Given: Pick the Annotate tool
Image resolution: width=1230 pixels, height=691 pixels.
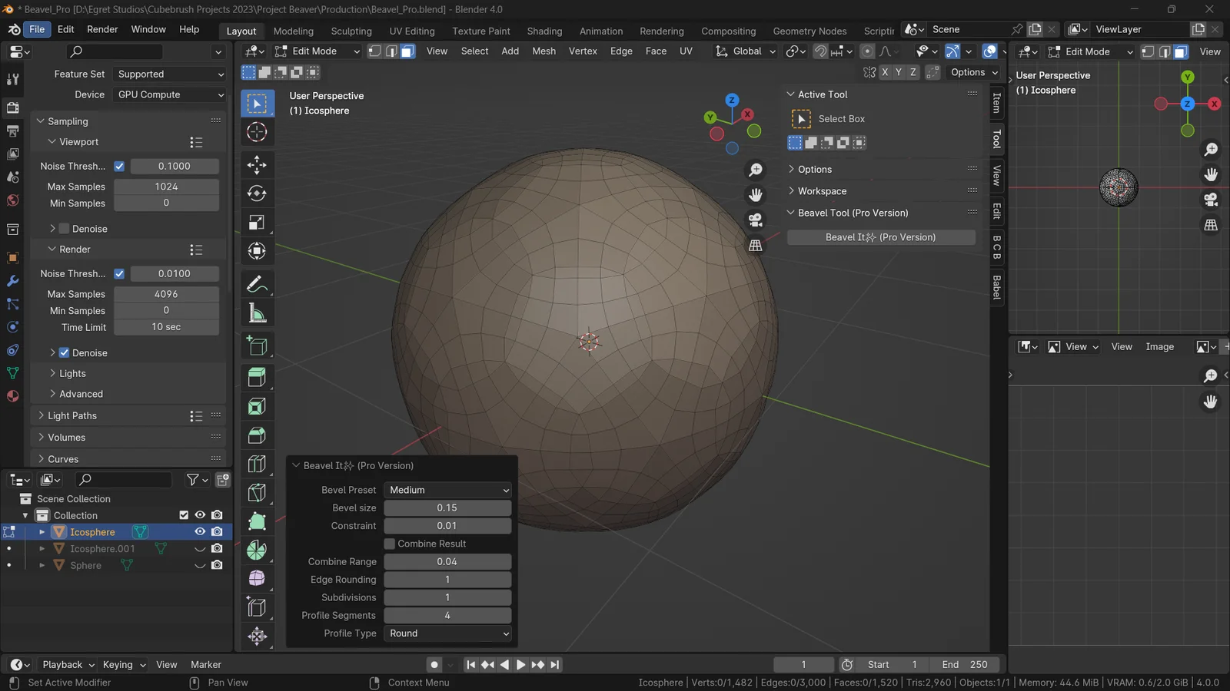Looking at the screenshot, I should [257, 283].
